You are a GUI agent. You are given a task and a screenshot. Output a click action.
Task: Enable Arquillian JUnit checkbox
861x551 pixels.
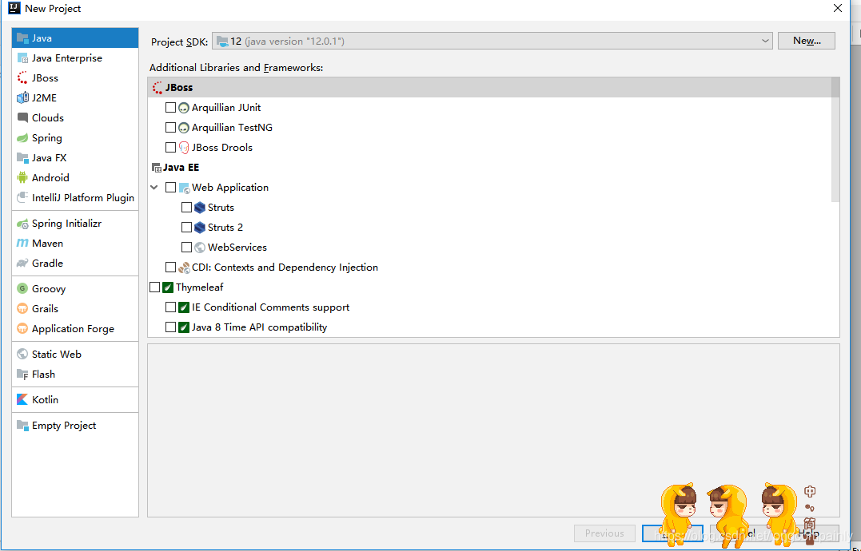point(171,108)
